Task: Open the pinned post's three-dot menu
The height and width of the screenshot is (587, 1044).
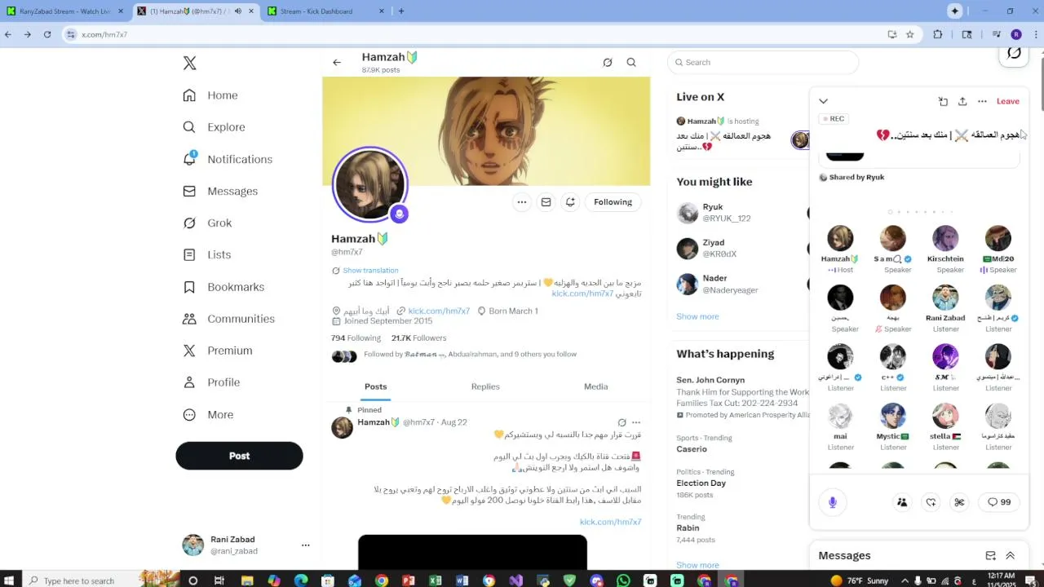Action: pos(636,422)
